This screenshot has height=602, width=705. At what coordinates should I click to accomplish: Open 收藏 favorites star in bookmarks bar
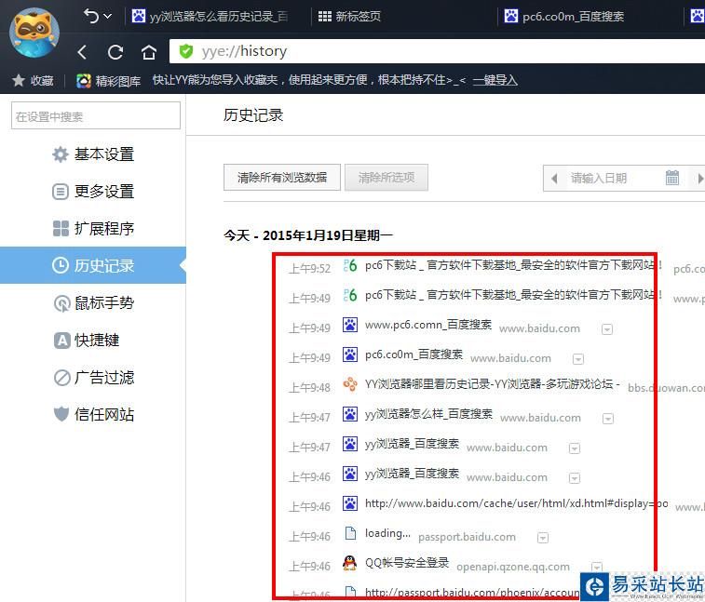33,80
